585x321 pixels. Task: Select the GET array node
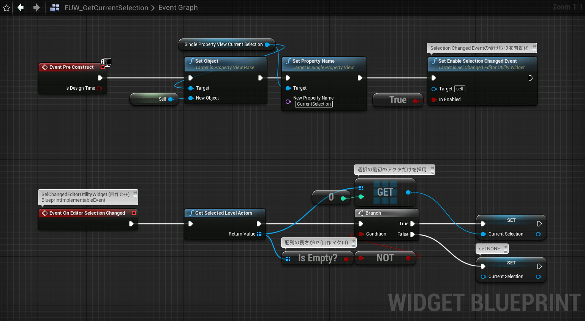[385, 192]
